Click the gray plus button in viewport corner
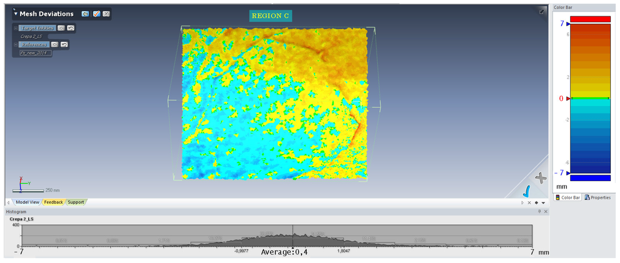The height and width of the screenshot is (263, 620). coord(541,177)
